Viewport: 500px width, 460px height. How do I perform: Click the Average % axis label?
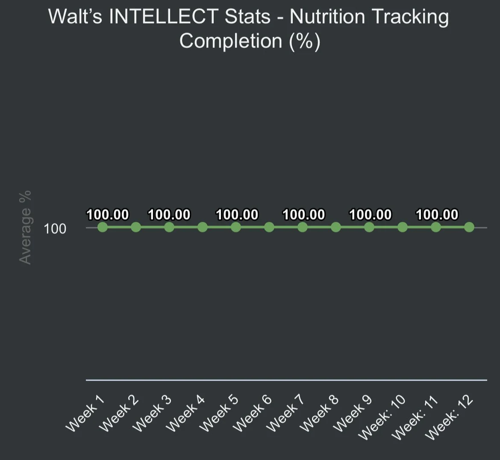pos(25,227)
